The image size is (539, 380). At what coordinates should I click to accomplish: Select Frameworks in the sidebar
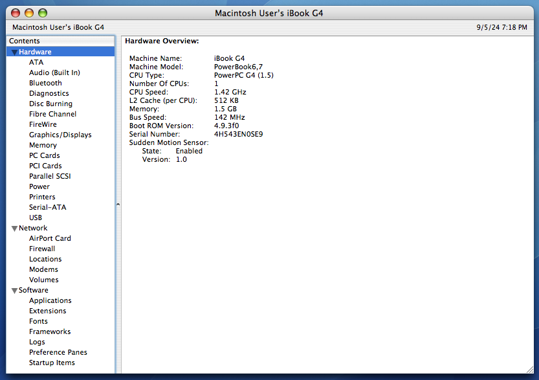coord(50,331)
